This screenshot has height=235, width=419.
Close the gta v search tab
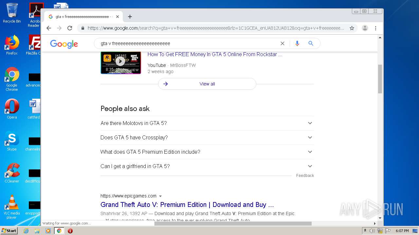pyautogui.click(x=118, y=17)
